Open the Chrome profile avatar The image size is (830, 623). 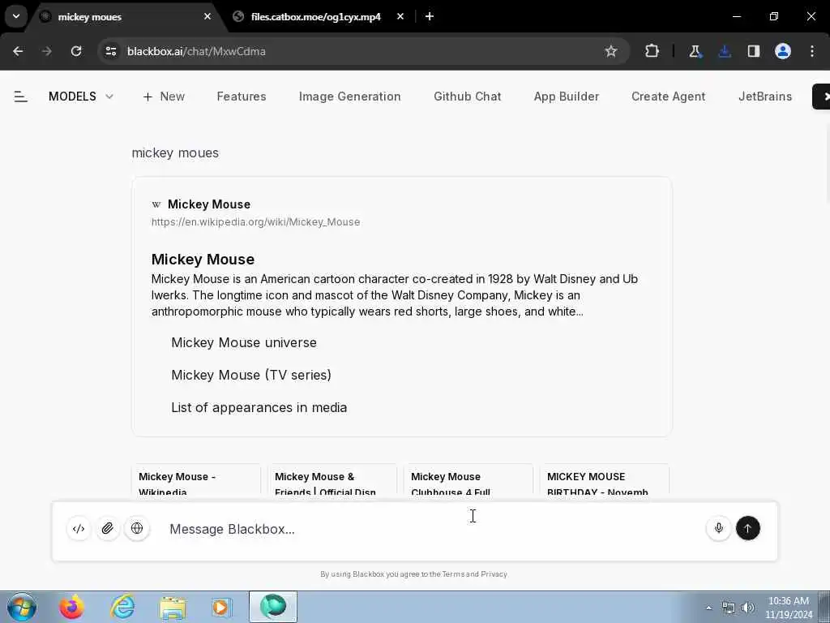point(783,51)
